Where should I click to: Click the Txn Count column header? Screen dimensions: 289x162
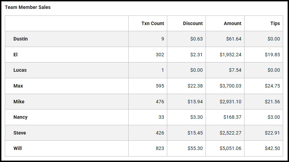(x=152, y=23)
